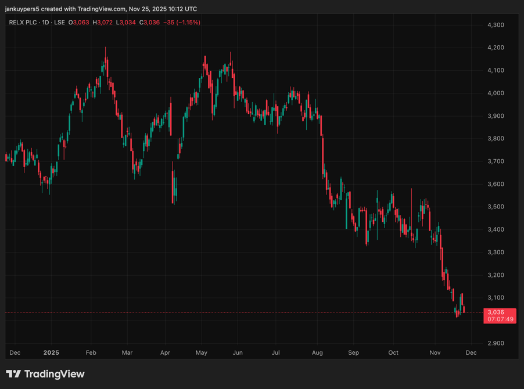Click the 3,300 price axis label

[496, 252]
